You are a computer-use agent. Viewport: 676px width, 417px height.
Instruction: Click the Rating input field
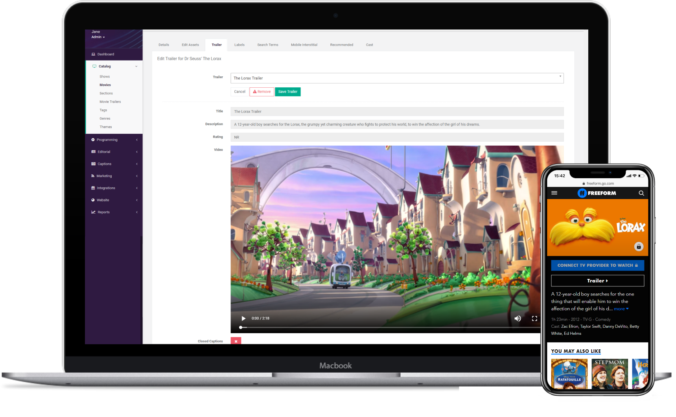397,137
